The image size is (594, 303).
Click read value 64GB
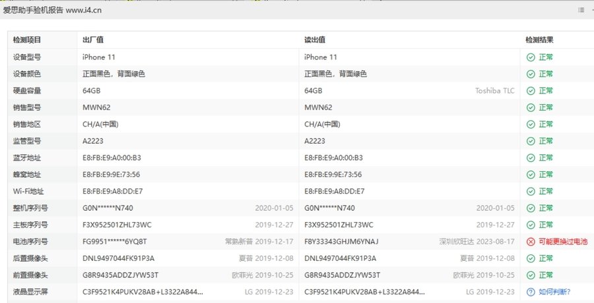313,91
